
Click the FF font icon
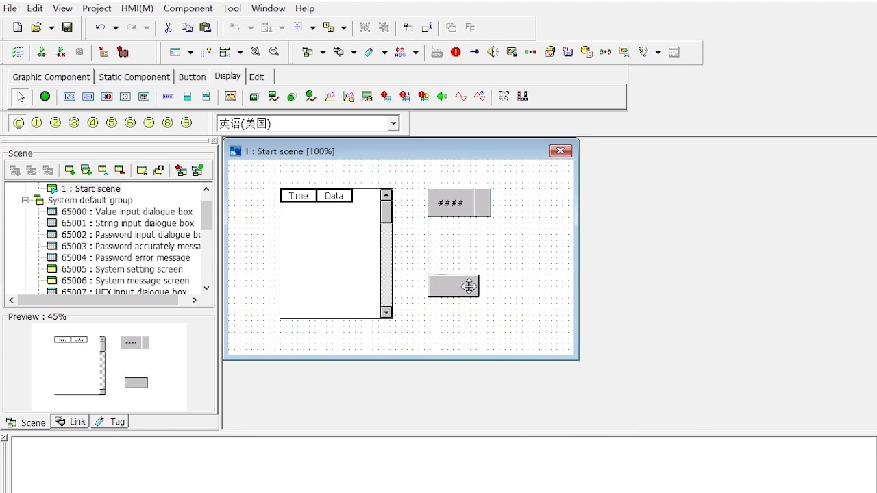click(470, 27)
